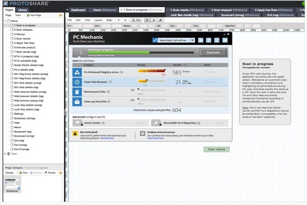Open the first Align/Pad dropdown
The image size is (307, 205).
point(242,26)
